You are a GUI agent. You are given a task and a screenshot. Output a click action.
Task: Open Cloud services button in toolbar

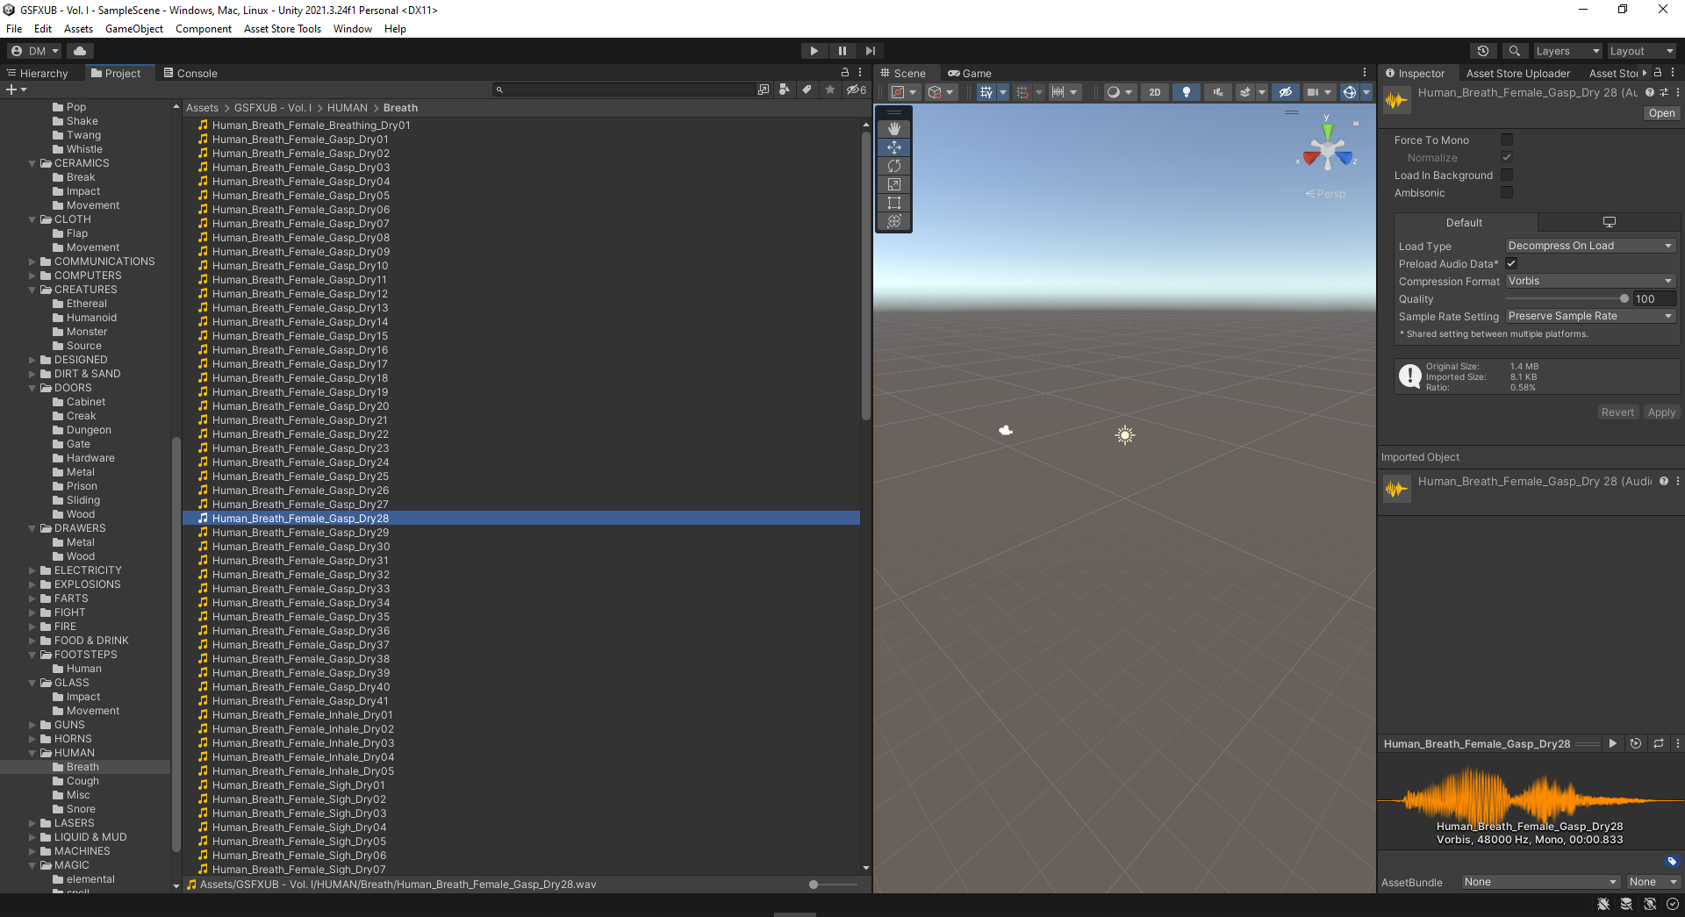80,51
